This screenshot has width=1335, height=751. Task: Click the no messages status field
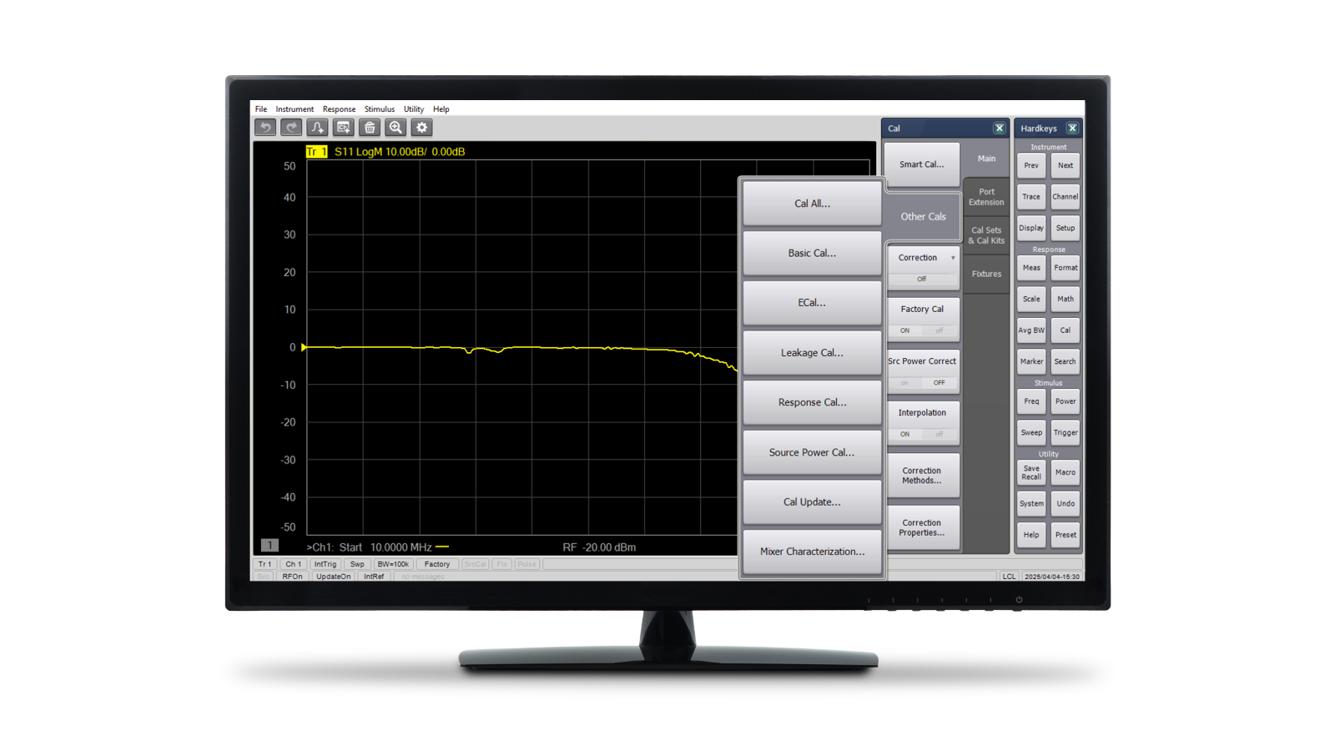coord(421,577)
